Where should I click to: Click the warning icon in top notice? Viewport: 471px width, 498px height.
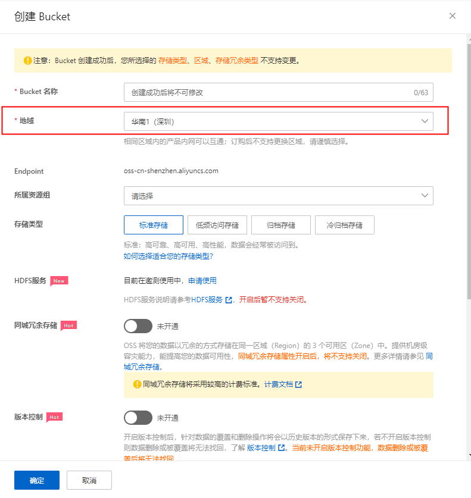point(27,60)
